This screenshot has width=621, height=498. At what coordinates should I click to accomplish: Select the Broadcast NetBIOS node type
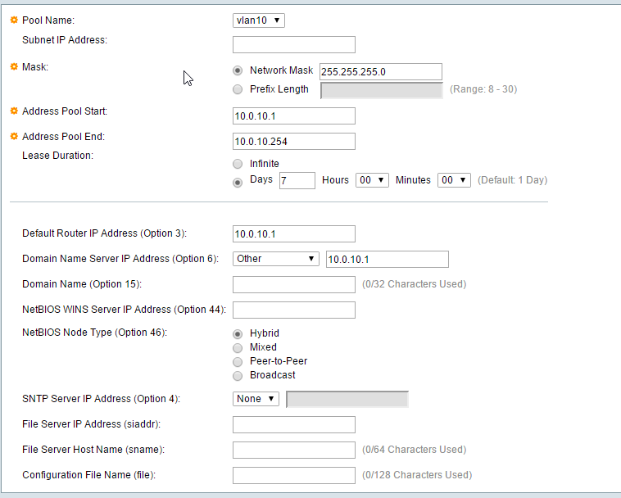pos(238,376)
